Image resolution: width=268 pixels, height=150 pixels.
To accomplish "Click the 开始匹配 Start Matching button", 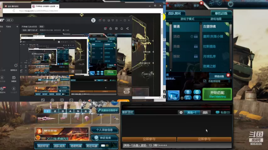I will [x=217, y=94].
